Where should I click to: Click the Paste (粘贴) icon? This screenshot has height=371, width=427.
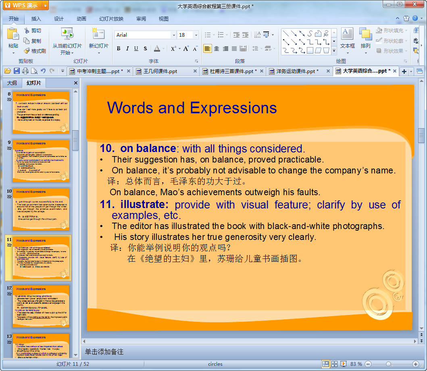13,35
